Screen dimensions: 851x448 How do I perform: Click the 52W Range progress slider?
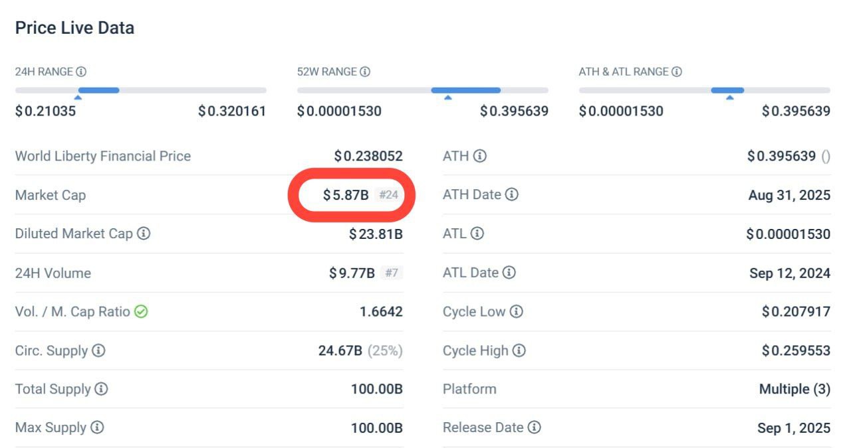pos(465,90)
